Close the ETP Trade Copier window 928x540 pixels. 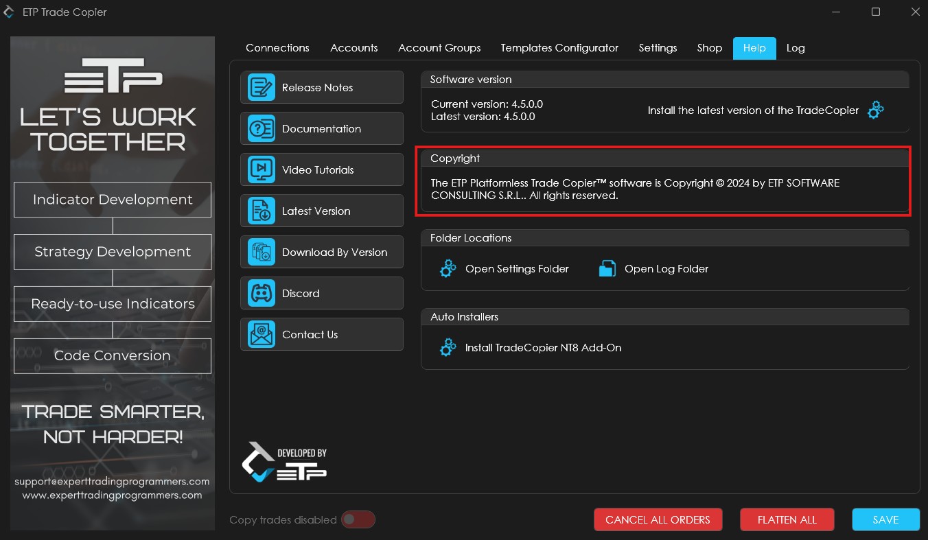tap(915, 12)
